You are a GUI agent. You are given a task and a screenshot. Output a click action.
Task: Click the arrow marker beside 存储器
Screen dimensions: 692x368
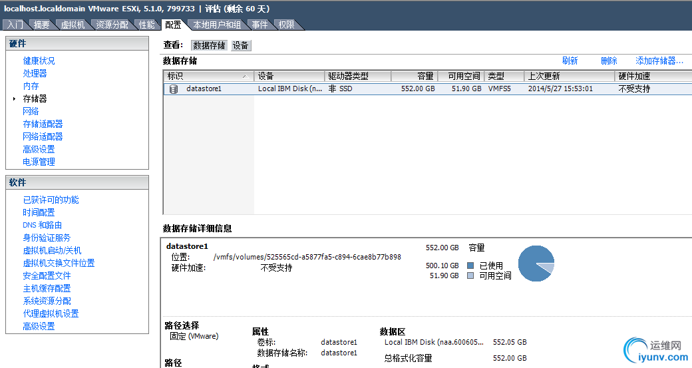[x=14, y=99]
